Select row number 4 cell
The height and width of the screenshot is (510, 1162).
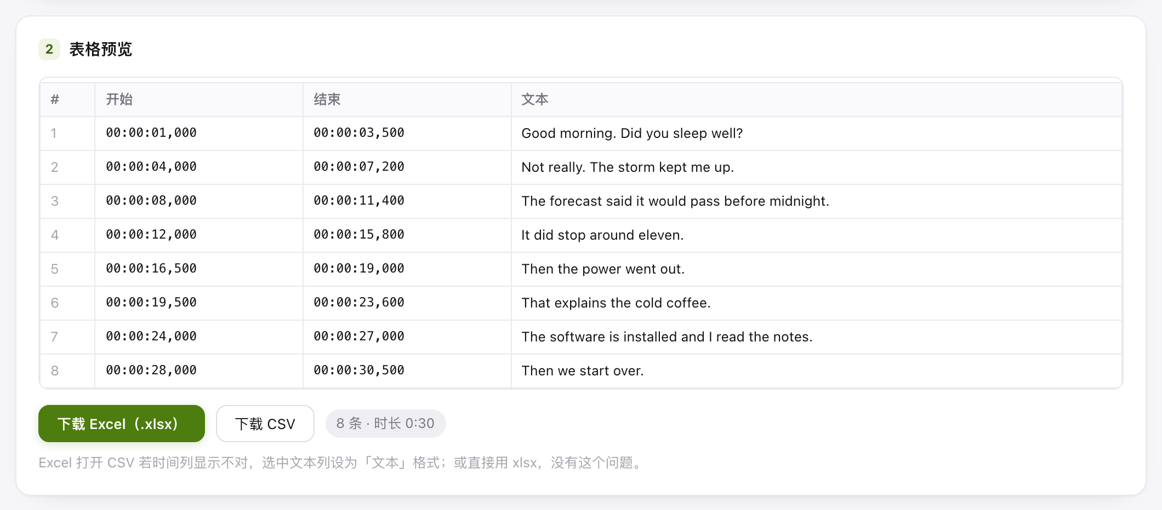pos(67,235)
